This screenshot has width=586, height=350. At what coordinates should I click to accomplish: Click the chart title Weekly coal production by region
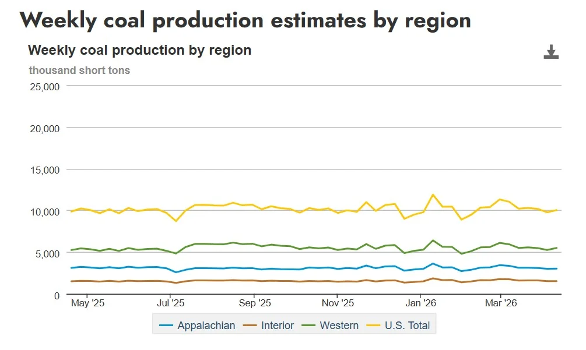point(140,50)
